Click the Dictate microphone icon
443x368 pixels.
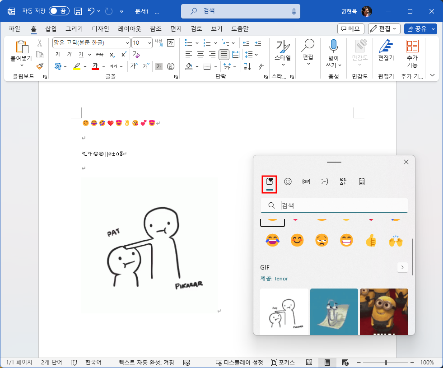pos(333,46)
